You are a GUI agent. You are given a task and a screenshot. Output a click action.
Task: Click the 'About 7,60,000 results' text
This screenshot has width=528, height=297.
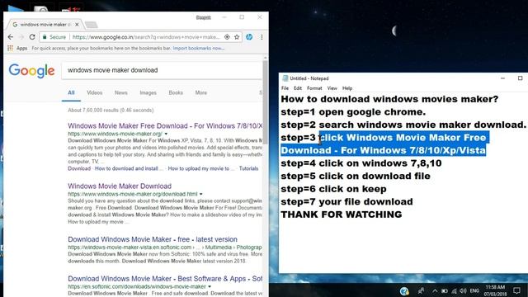coord(111,110)
